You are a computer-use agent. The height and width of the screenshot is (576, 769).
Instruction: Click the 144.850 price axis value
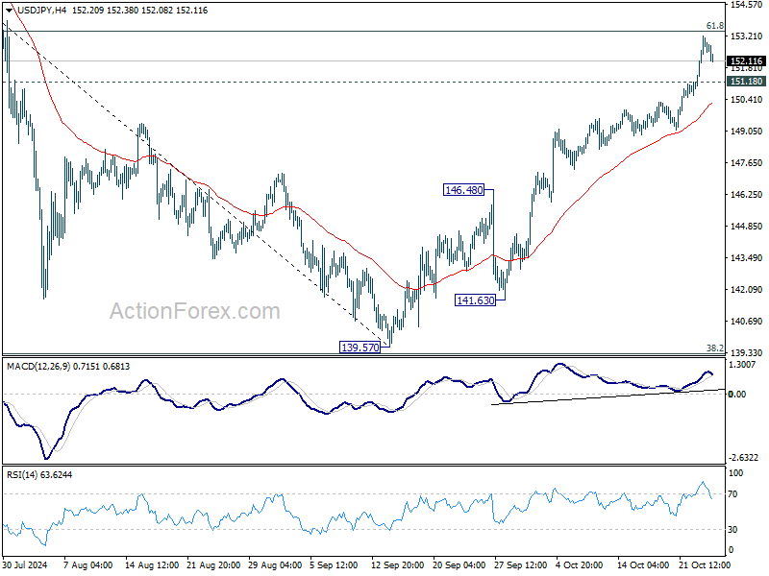click(747, 227)
